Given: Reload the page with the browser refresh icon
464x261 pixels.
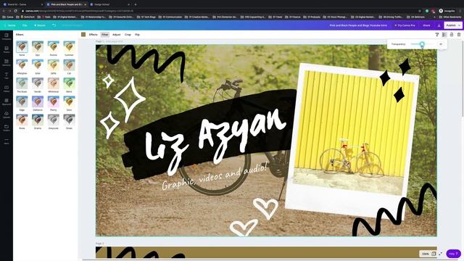Looking at the screenshot, I should click(16, 11).
